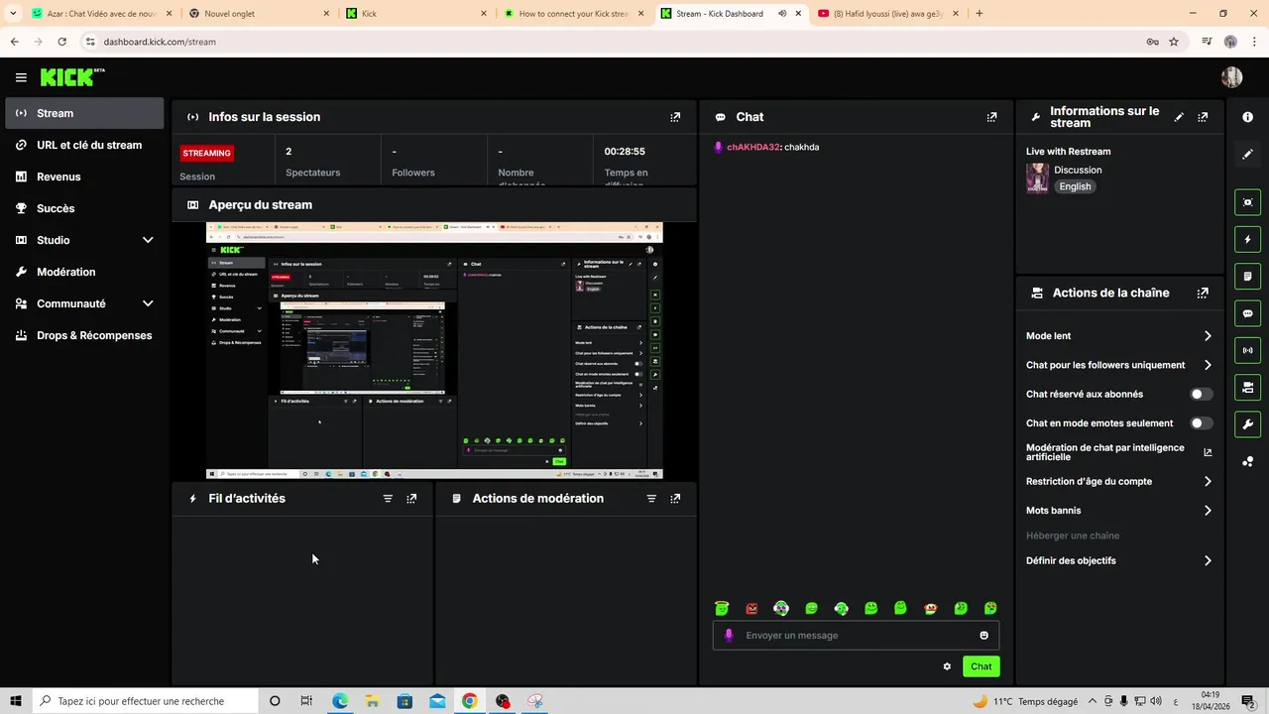
Task: Open filter menu in Fil d'activités
Action: (388, 499)
